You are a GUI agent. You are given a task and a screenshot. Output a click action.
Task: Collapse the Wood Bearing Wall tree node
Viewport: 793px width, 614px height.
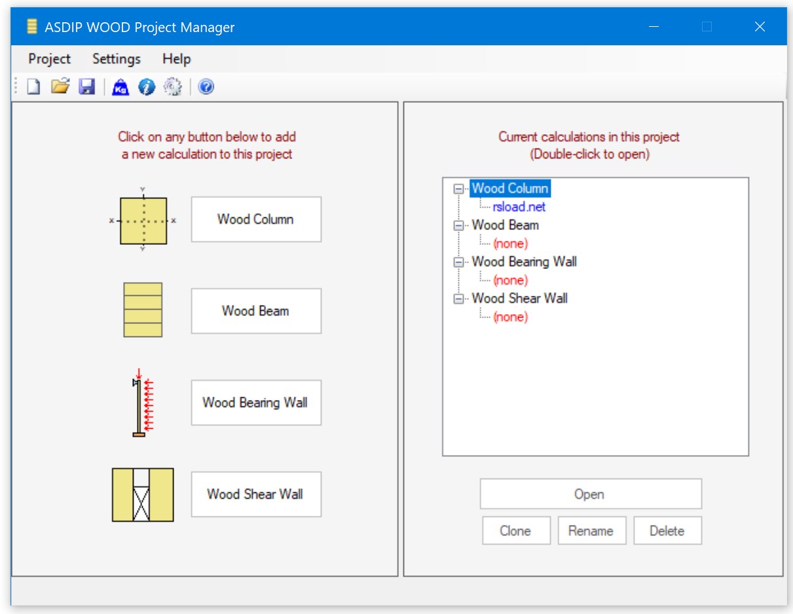(x=459, y=262)
